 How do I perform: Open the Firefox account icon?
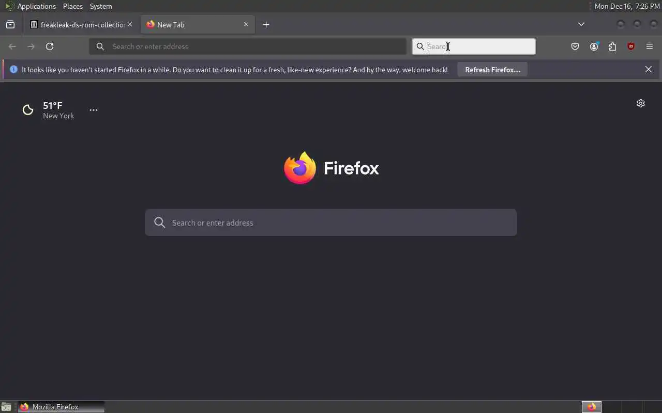click(x=594, y=46)
